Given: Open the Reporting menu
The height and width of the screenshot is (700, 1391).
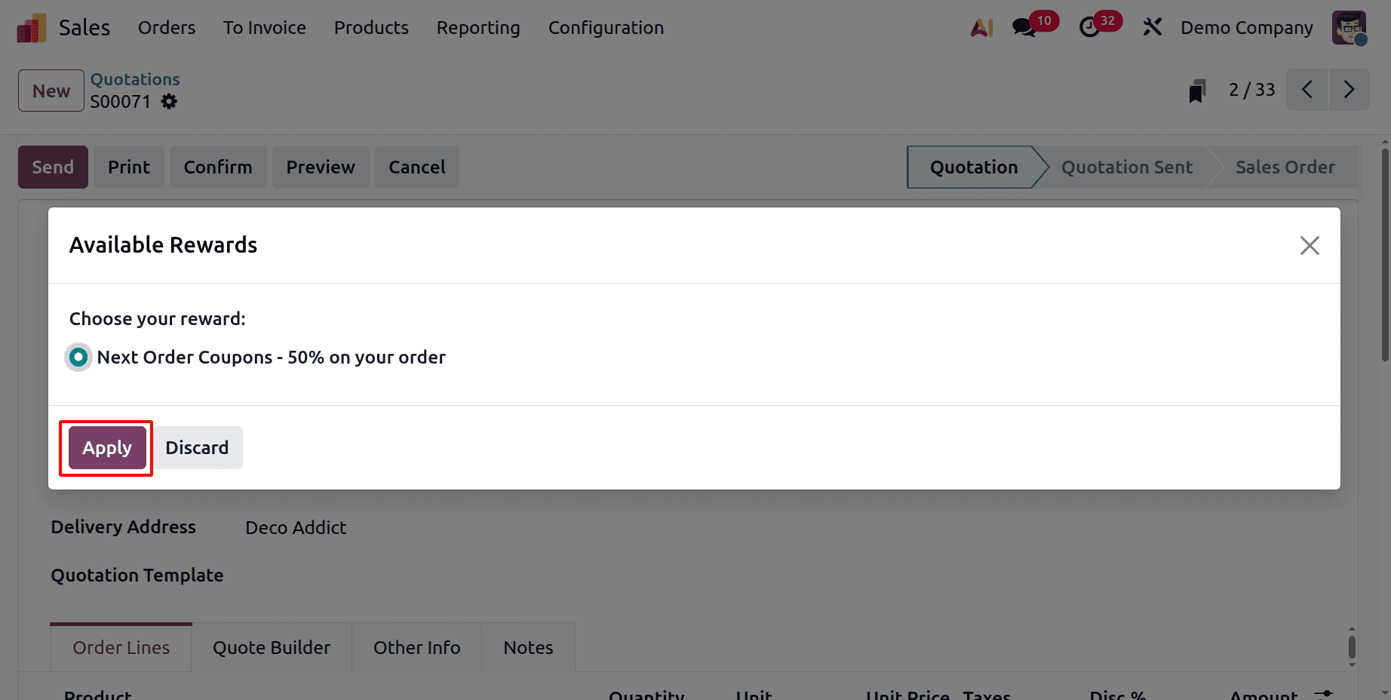Looking at the screenshot, I should 478,28.
